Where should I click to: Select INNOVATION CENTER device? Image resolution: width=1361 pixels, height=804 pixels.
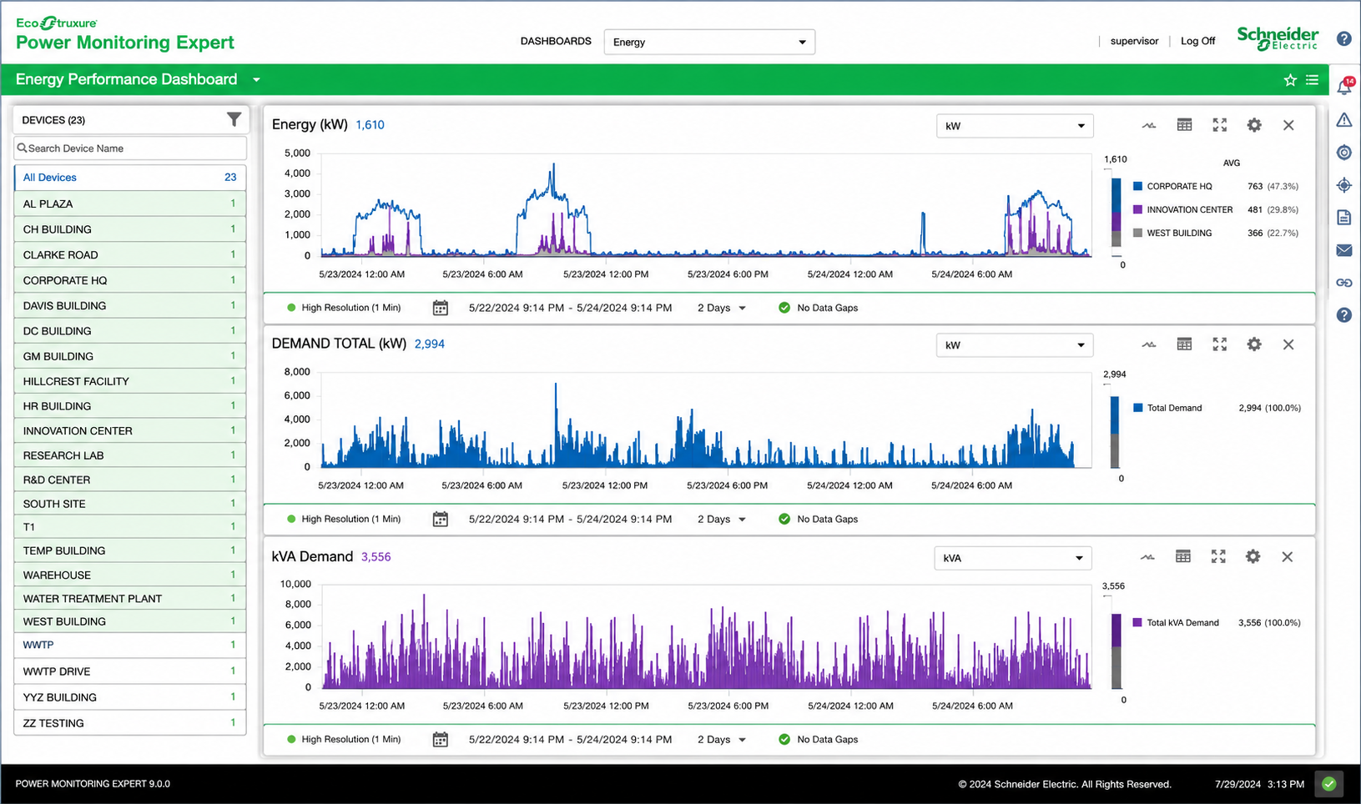(130, 430)
